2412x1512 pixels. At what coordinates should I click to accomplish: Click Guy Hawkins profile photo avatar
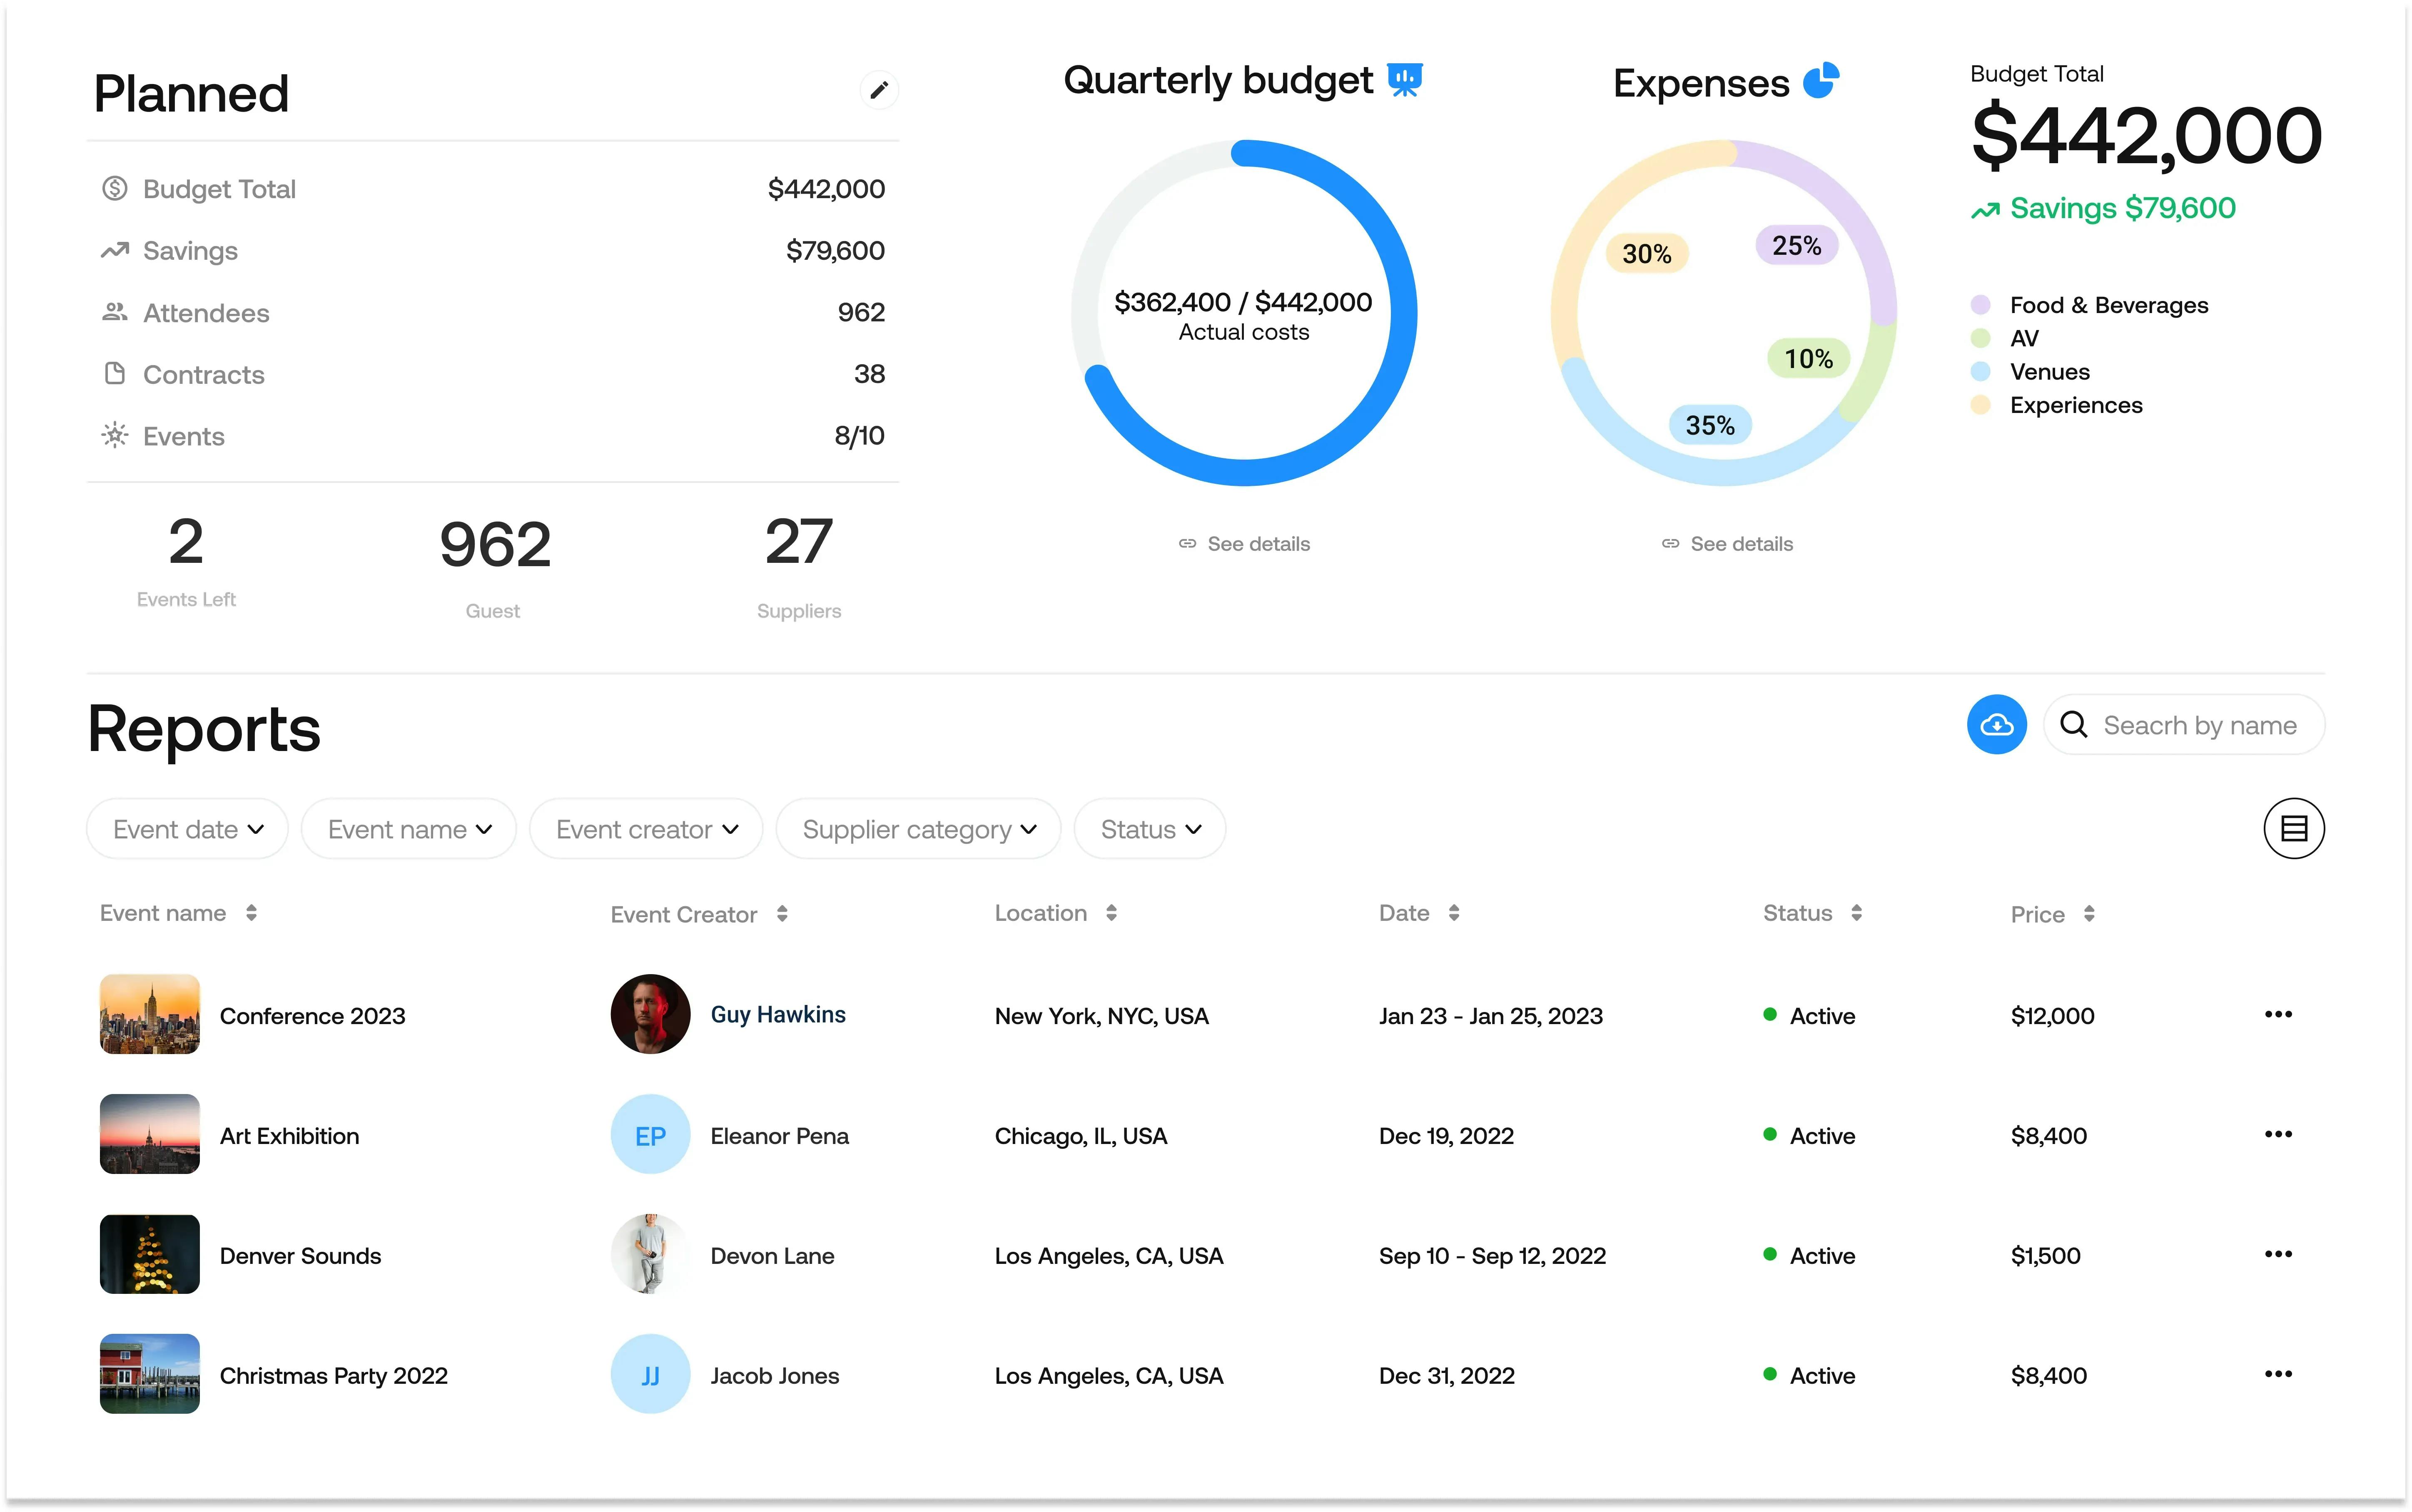point(650,1014)
